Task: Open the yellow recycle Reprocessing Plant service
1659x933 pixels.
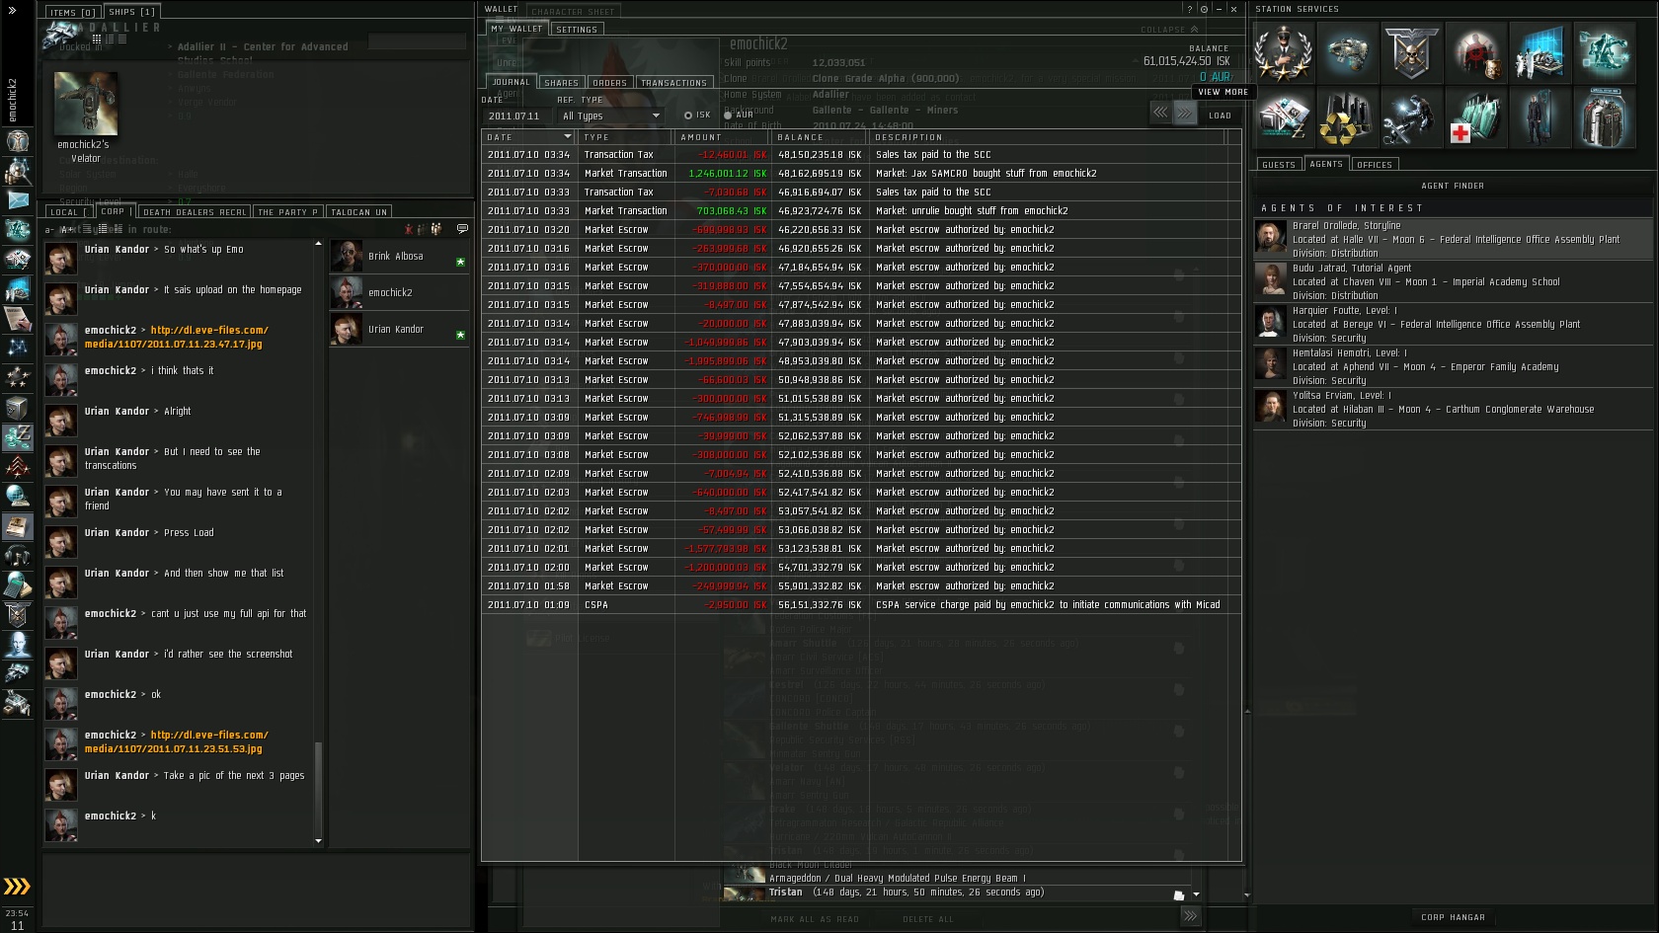Action: [x=1346, y=117]
